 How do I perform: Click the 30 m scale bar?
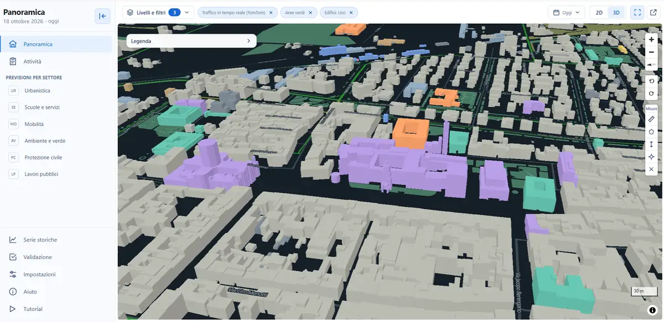644,291
